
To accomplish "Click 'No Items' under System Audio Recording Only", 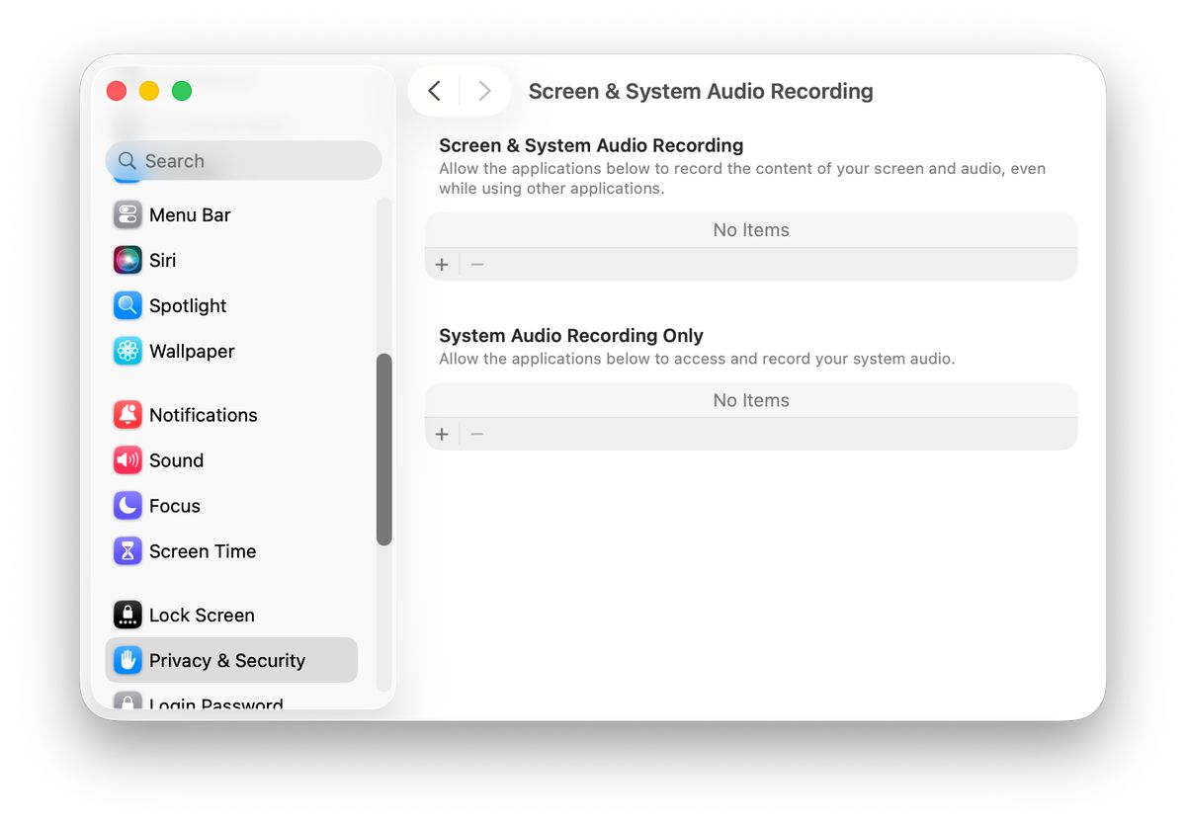I will point(751,400).
